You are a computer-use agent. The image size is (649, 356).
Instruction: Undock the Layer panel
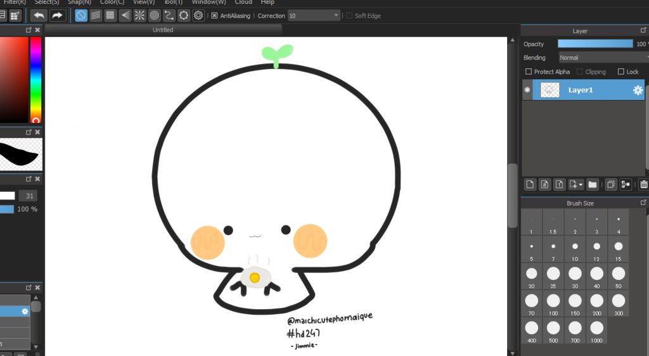coord(643,30)
